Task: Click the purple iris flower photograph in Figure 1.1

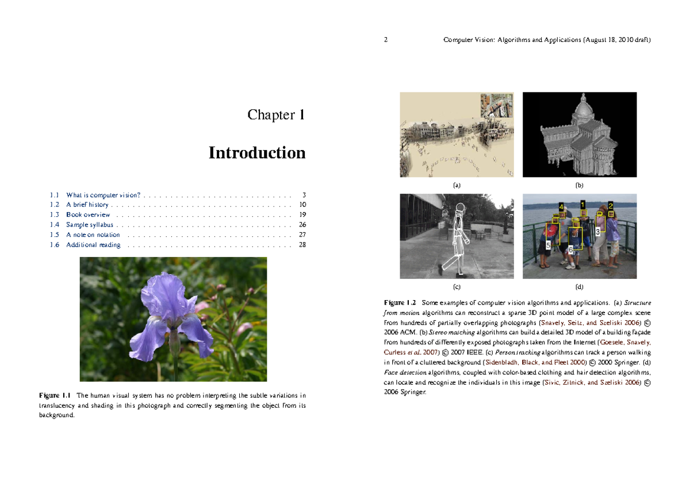Action: [174, 320]
